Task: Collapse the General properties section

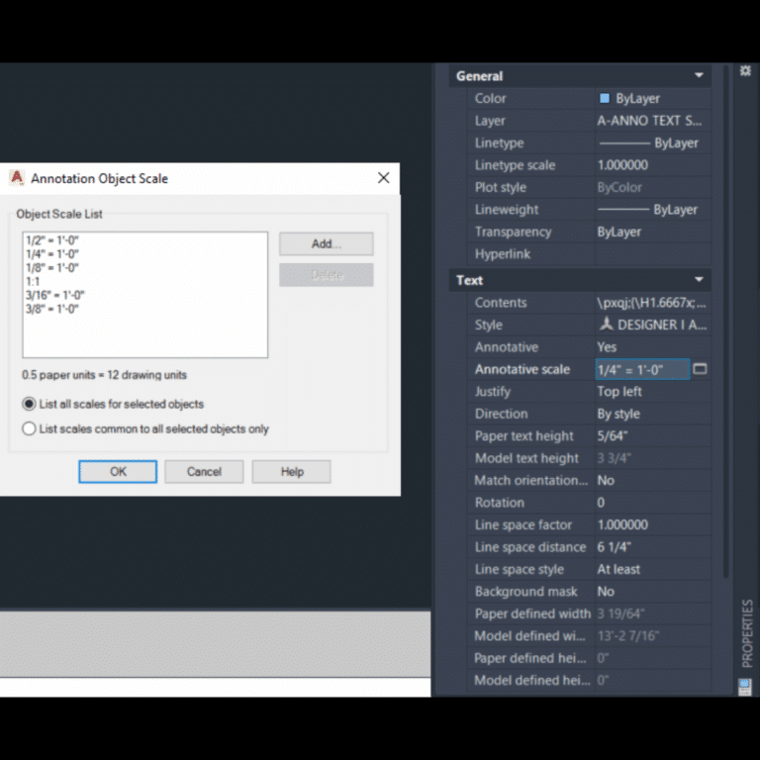Action: pyautogui.click(x=699, y=76)
